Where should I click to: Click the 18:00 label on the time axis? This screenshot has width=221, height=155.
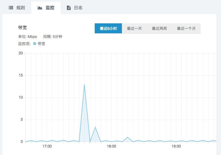tap(112, 146)
